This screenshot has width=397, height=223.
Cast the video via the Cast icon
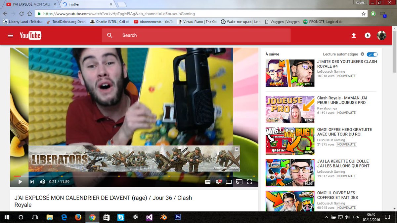[239, 182]
